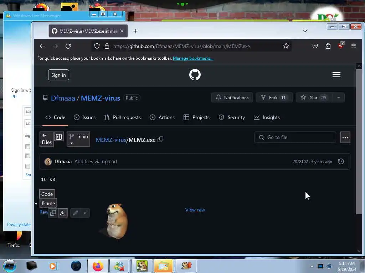Switch to the Actions tab
365x273 pixels.
pos(162,117)
